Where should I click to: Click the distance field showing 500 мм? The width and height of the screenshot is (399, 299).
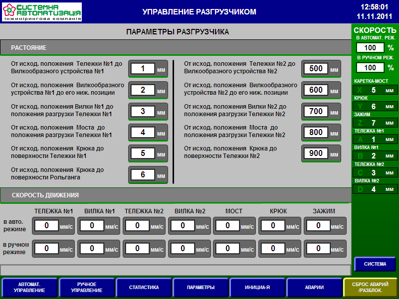(x=316, y=69)
